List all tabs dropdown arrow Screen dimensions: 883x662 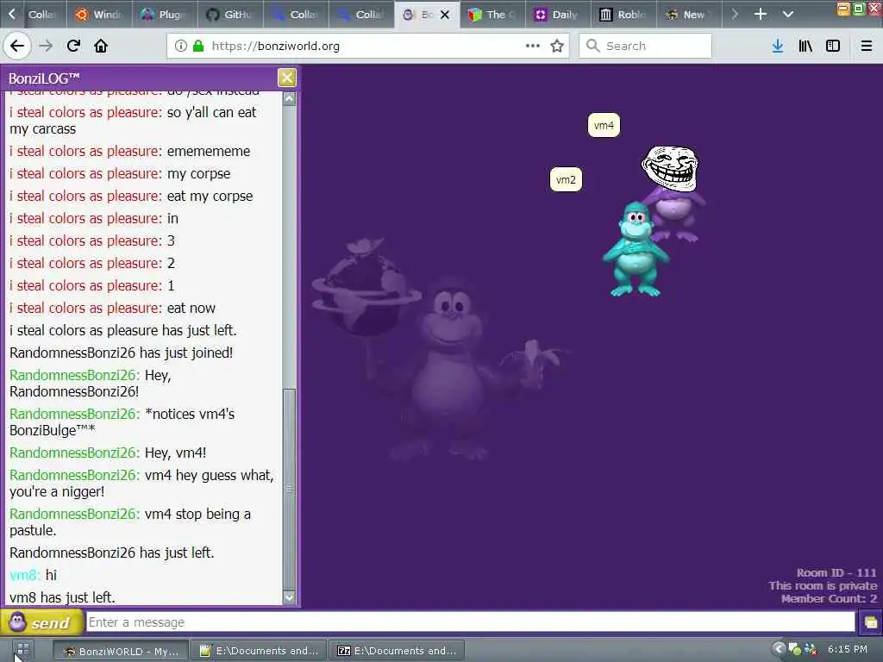(x=788, y=14)
